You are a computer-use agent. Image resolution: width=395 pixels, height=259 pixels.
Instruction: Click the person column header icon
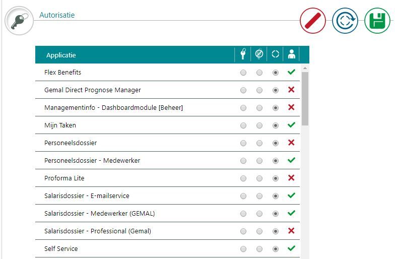pos(291,54)
